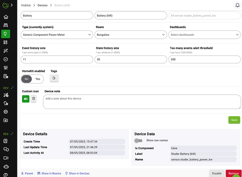242x177 pixels.
Task: Expand sidebar with arrow beside logo
Action: click(x=12, y=5)
